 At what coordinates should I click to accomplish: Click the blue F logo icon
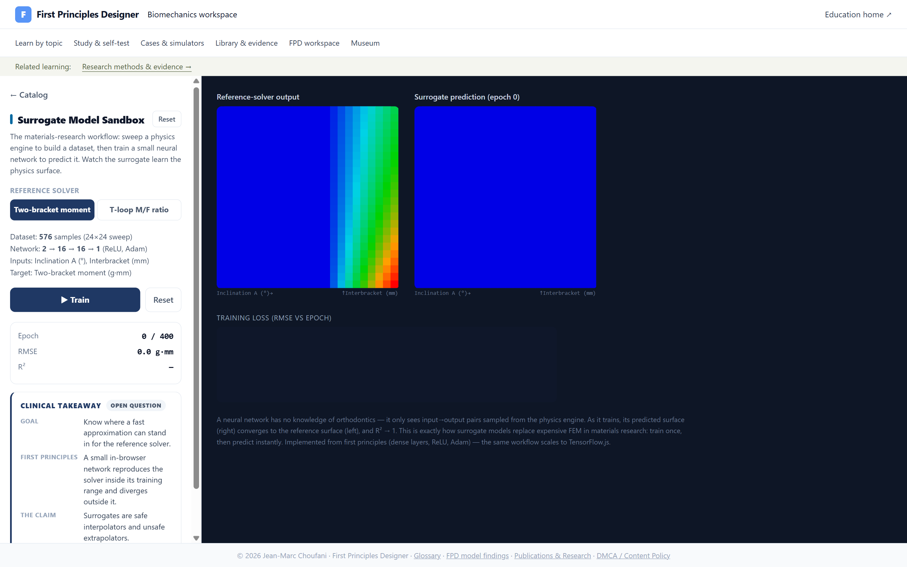click(x=23, y=14)
